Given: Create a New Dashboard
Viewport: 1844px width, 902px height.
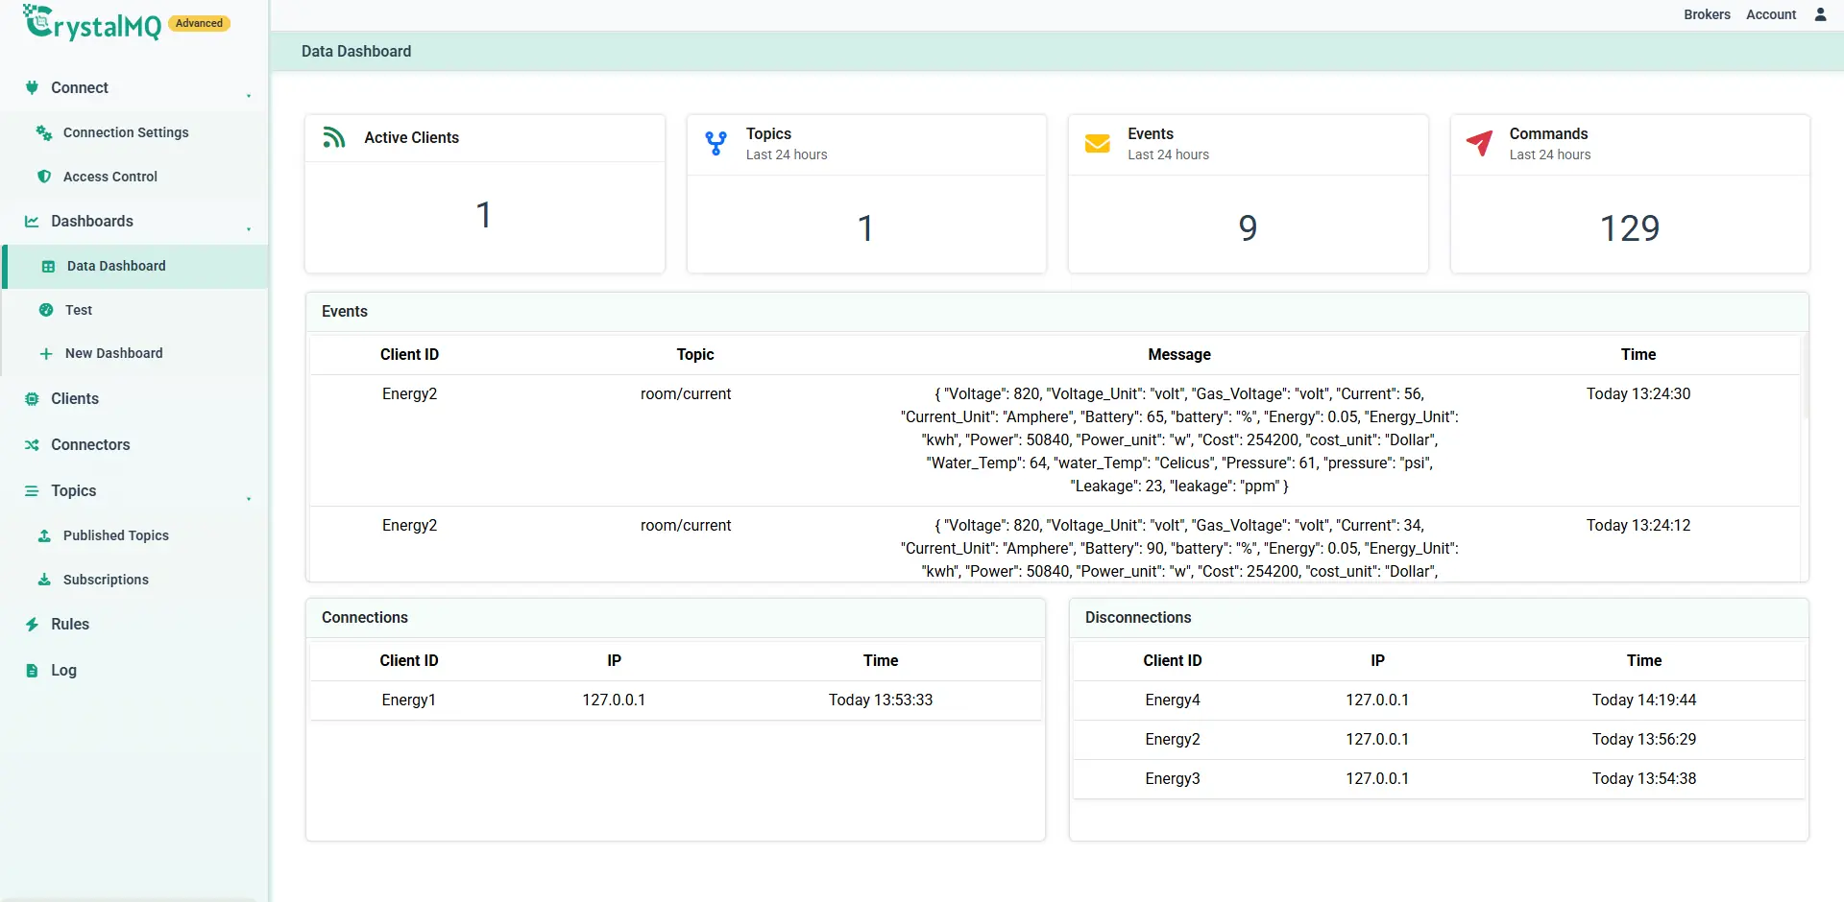Looking at the screenshot, I should [x=114, y=353].
